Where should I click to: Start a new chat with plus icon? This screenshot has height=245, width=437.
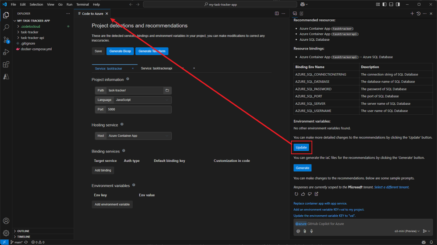(412, 14)
